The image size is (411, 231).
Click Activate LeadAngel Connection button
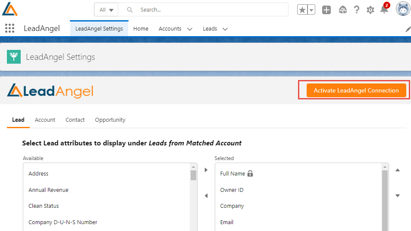356,90
